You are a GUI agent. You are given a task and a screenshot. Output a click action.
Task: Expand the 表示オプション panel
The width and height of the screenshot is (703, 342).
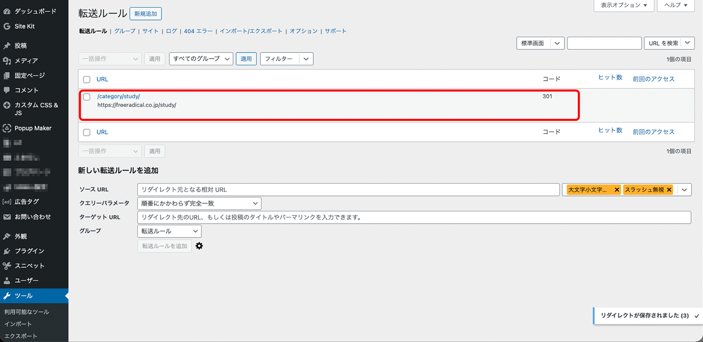coord(624,5)
